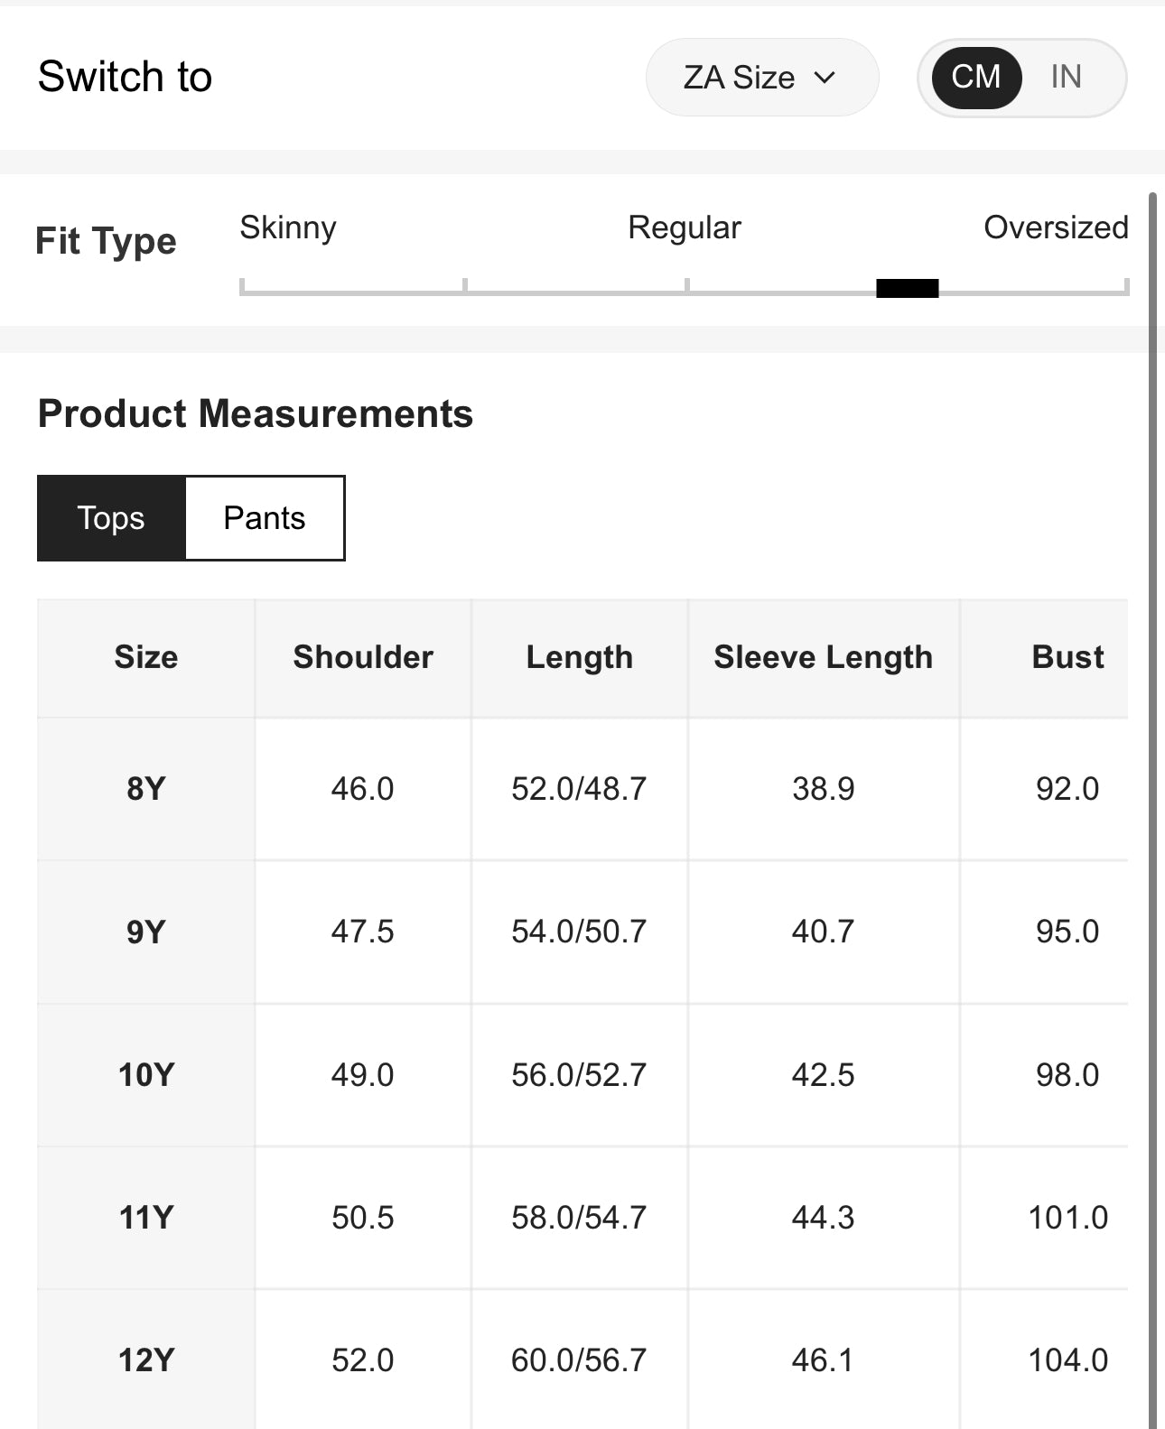Click the vertical scrollbar on the right
Image resolution: width=1165 pixels, height=1429 pixels.
click(1152, 722)
